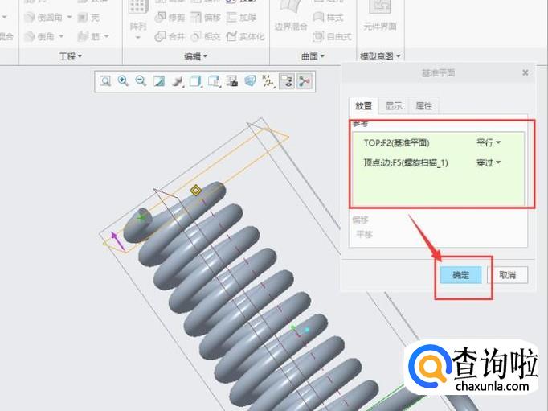Switch to the 属性 tab
Screen dimensions: 548x411
tap(423, 106)
